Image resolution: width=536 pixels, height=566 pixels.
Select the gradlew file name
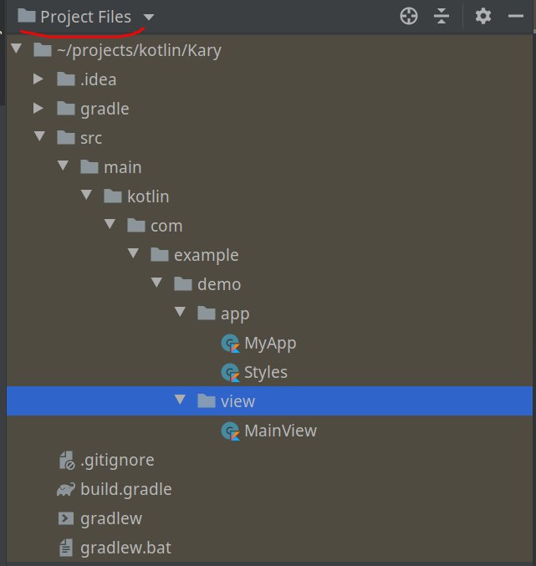point(111,519)
